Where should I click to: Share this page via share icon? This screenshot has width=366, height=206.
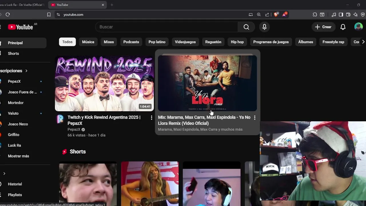point(267,15)
